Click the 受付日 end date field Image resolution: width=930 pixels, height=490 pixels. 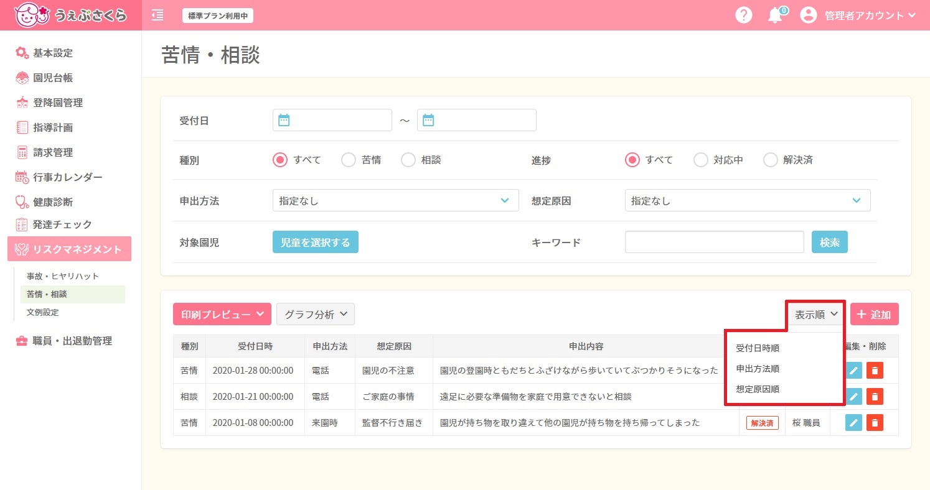point(477,120)
